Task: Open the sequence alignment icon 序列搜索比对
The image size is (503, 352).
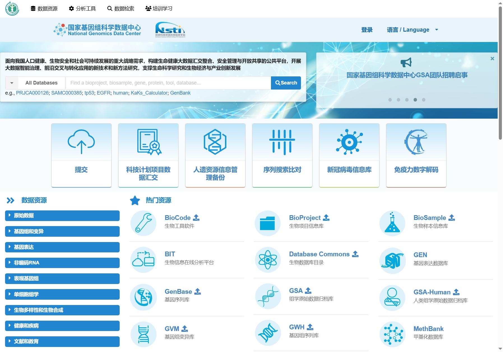Action: pyautogui.click(x=282, y=142)
